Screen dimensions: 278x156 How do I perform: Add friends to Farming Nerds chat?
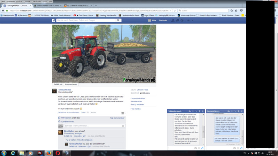[x=229, y=111]
